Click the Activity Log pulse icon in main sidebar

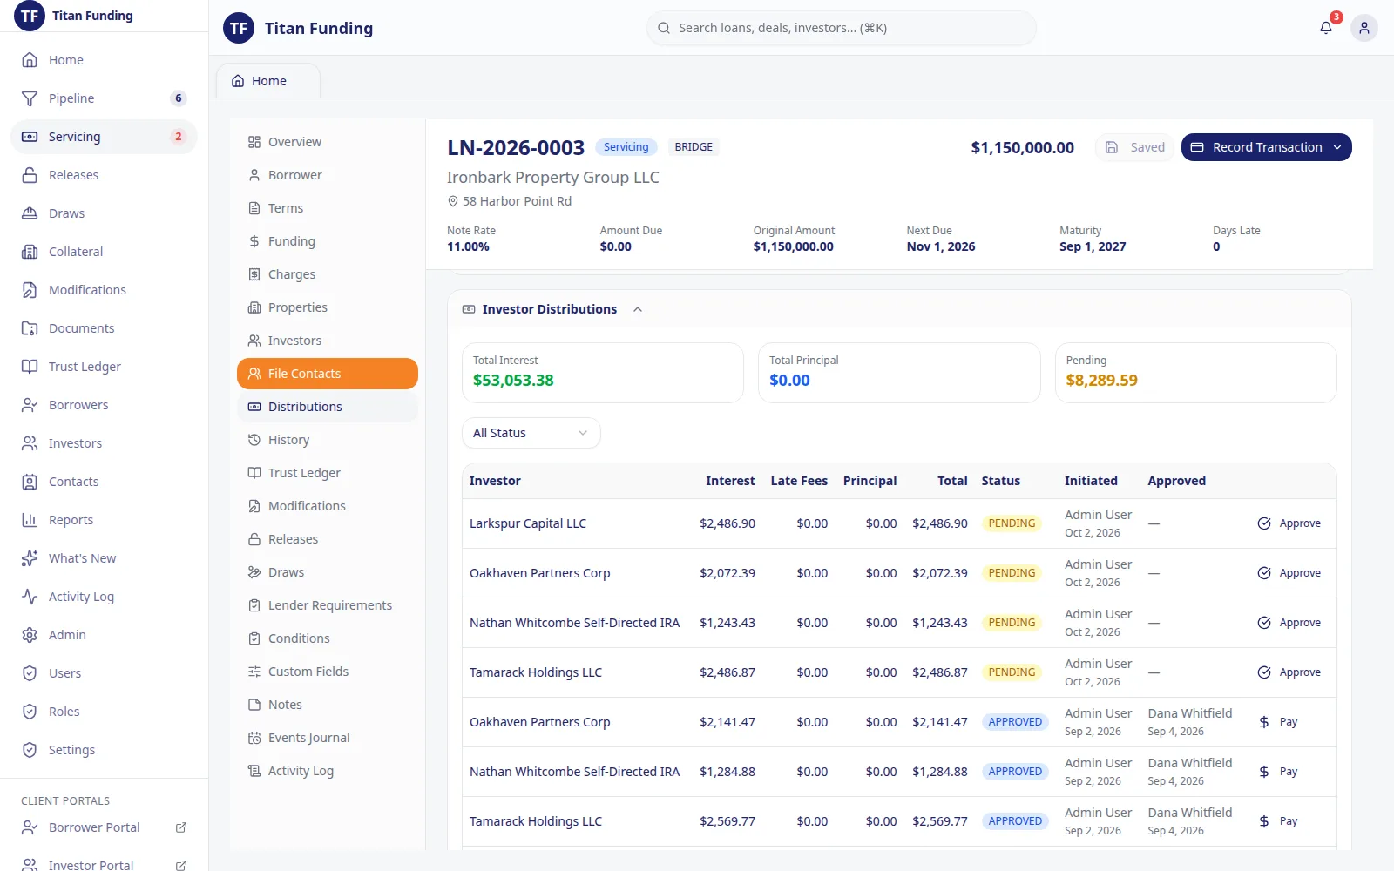pos(30,597)
